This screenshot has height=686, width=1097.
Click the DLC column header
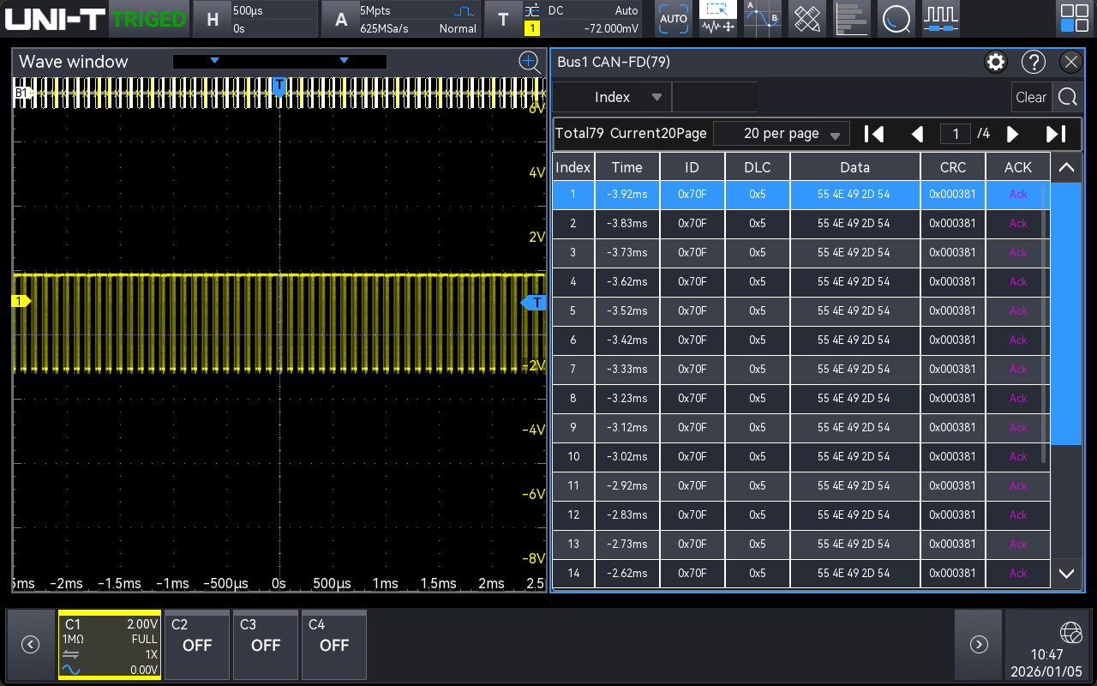pyautogui.click(x=758, y=167)
